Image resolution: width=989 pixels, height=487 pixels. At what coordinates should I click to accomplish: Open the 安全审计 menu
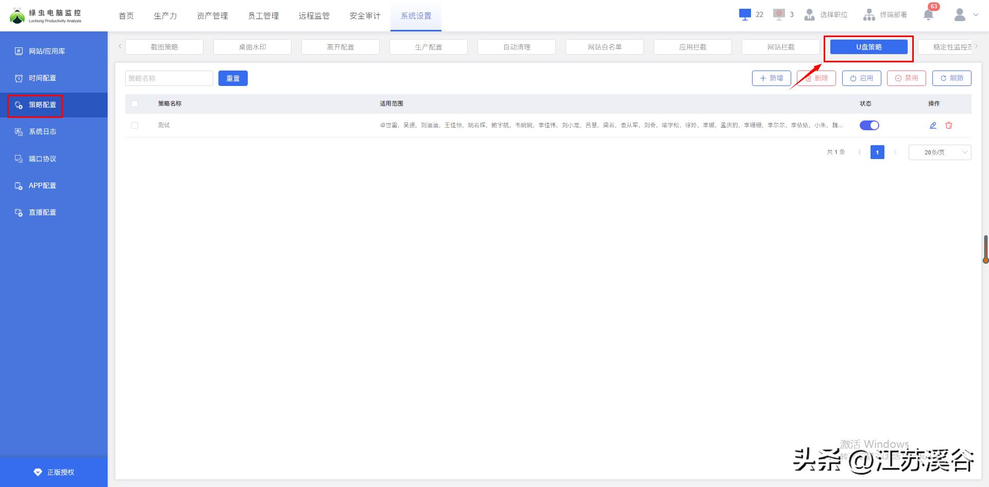point(365,16)
